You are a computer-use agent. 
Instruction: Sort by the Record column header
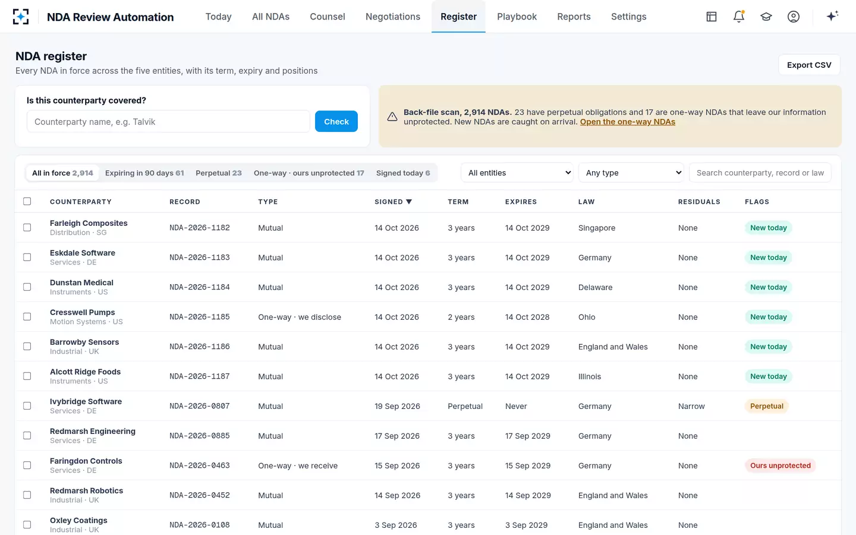point(185,202)
